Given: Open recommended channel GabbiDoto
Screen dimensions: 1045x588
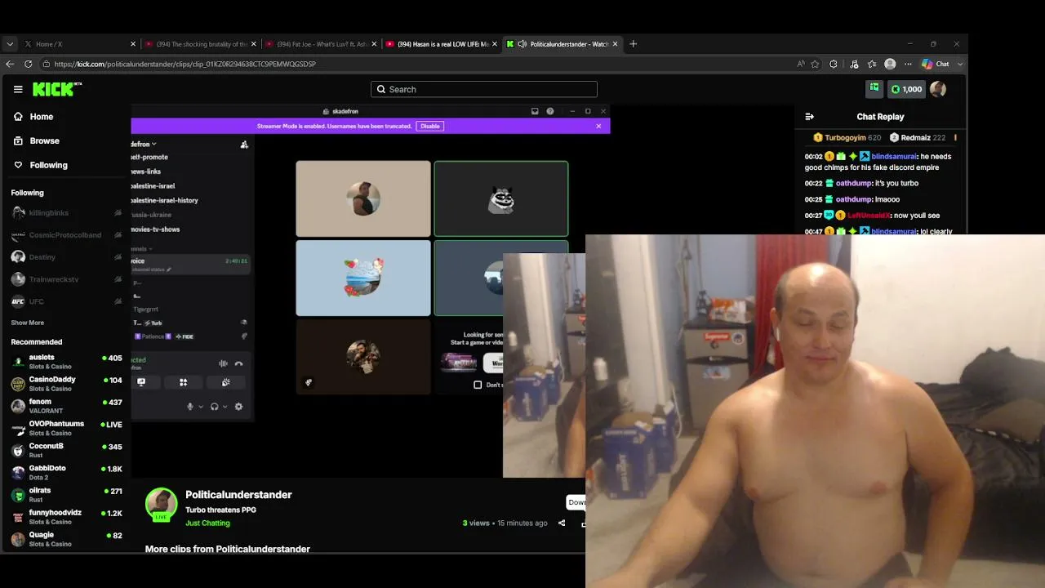Looking at the screenshot, I should (65, 472).
